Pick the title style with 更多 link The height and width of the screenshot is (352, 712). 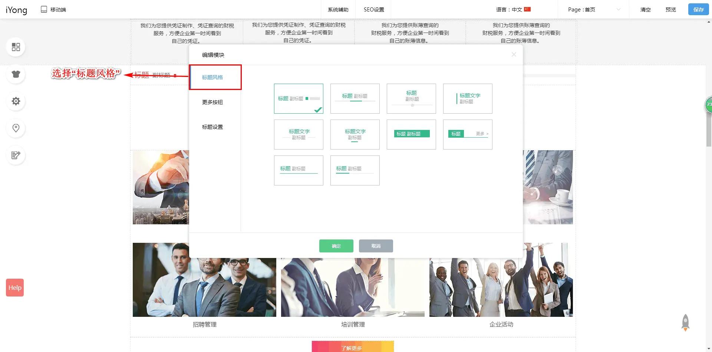pos(468,134)
